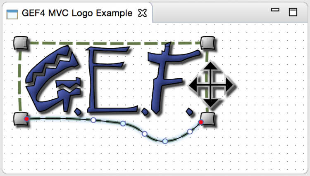Click the bottom-left gray corner handle
The image size is (310, 176).
tap(21, 119)
